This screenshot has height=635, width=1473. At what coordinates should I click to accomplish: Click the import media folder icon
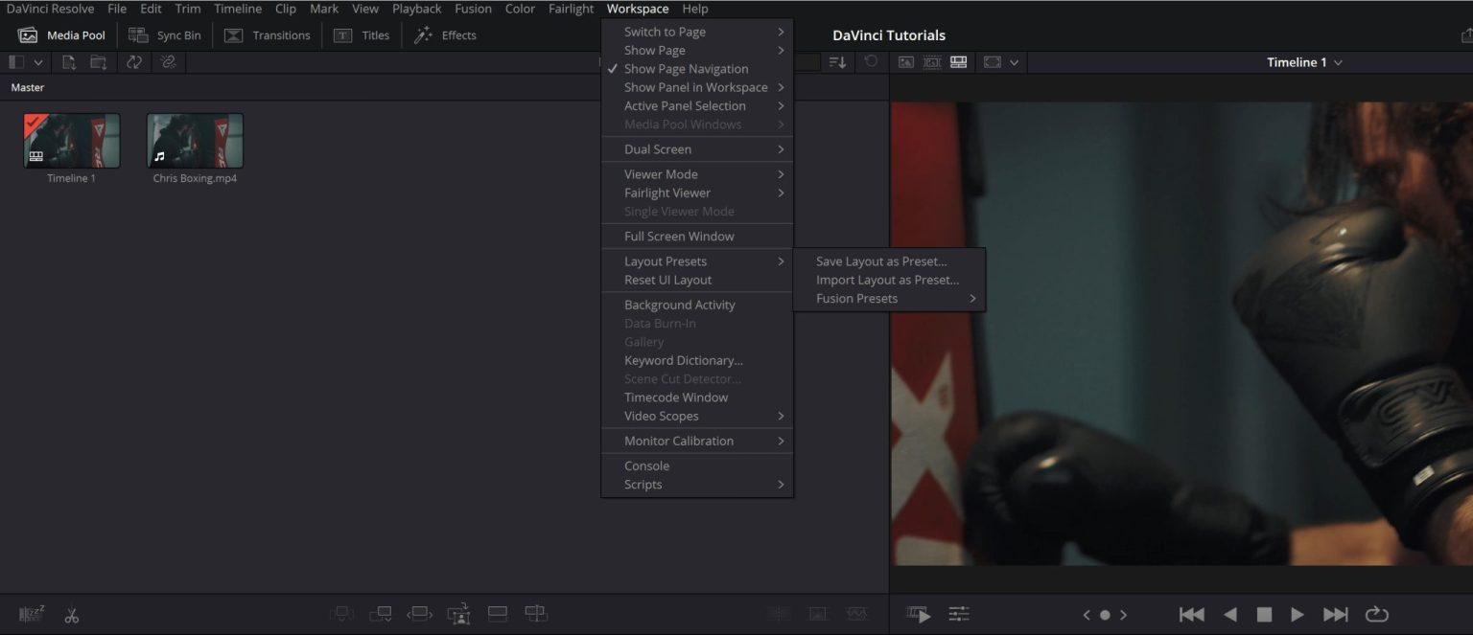pyautogui.click(x=97, y=61)
